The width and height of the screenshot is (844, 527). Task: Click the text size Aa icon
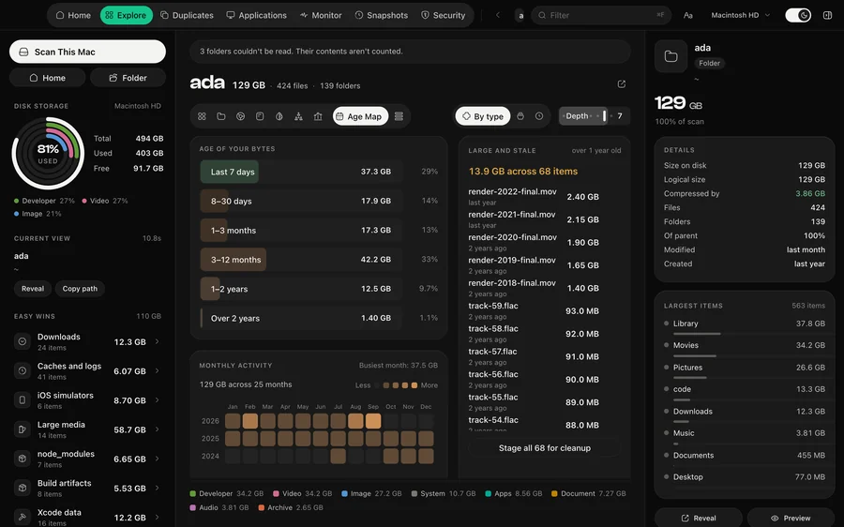[688, 15]
